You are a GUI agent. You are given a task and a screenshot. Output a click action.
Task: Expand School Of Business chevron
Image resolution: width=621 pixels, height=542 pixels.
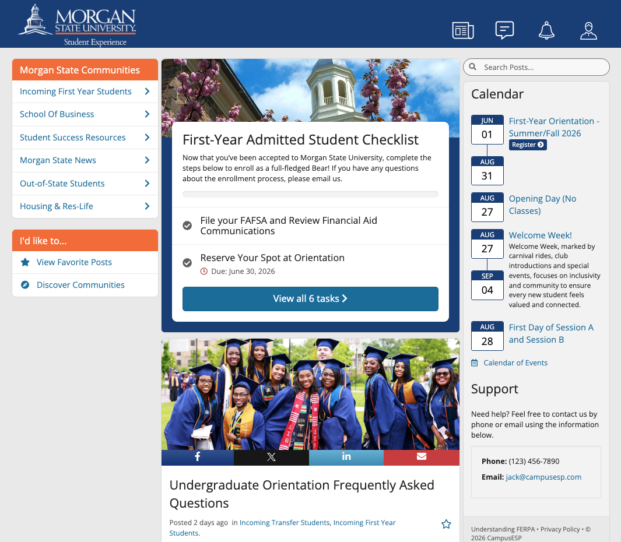click(147, 114)
